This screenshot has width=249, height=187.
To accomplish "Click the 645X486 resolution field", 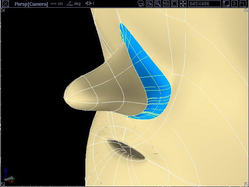I will click(x=204, y=4).
